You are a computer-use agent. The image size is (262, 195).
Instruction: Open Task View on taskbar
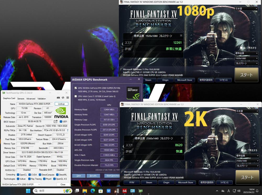click(77, 191)
